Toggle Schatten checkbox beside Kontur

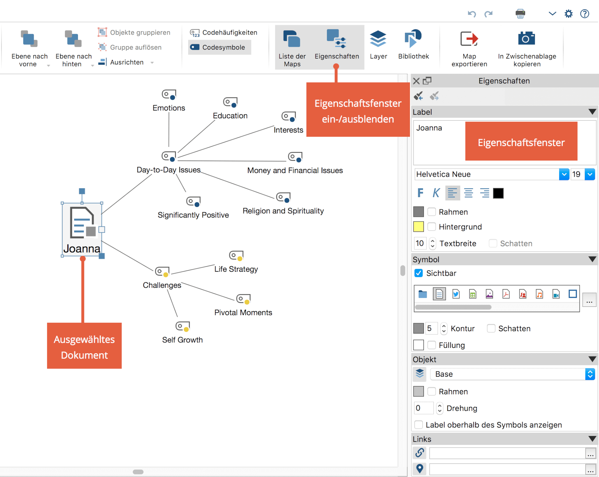pos(491,328)
